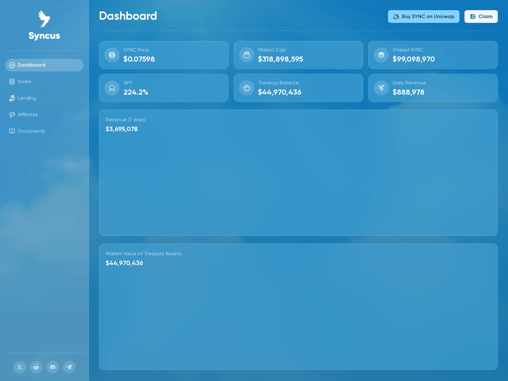
Task: Click the Uniswap unicorn icon
Action: (396, 17)
